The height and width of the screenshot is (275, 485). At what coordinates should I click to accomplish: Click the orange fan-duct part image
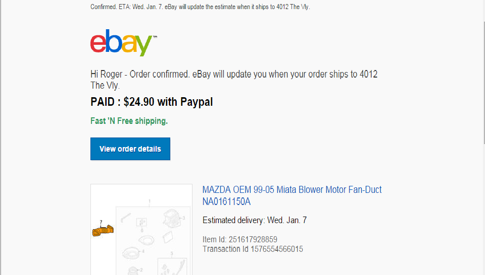(103, 231)
